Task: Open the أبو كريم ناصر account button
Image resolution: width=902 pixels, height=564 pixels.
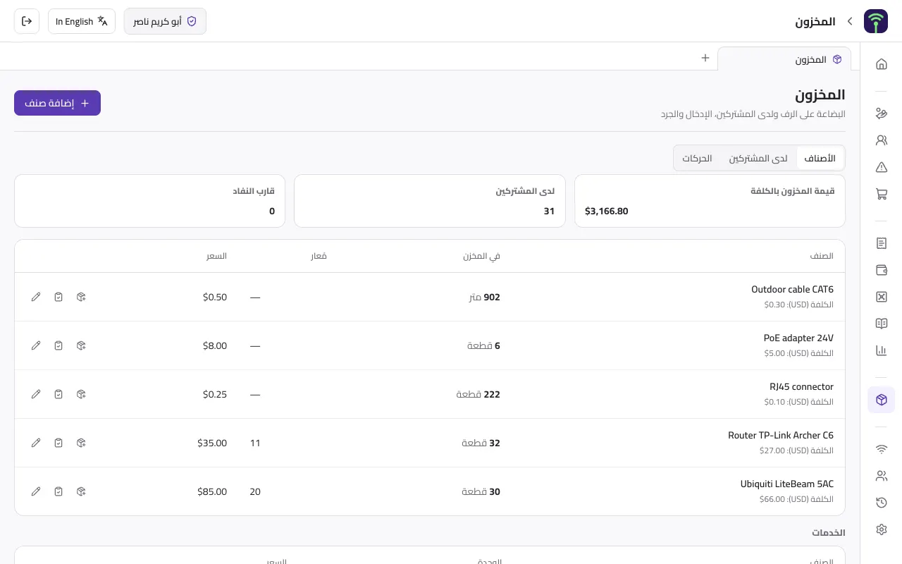Action: 165,21
